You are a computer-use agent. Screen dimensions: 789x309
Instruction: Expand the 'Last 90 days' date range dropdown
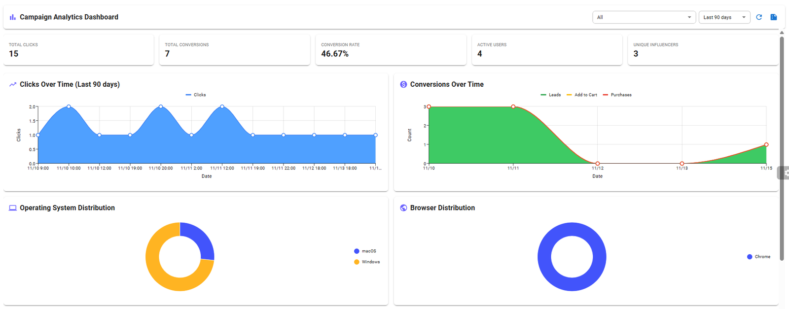(724, 17)
